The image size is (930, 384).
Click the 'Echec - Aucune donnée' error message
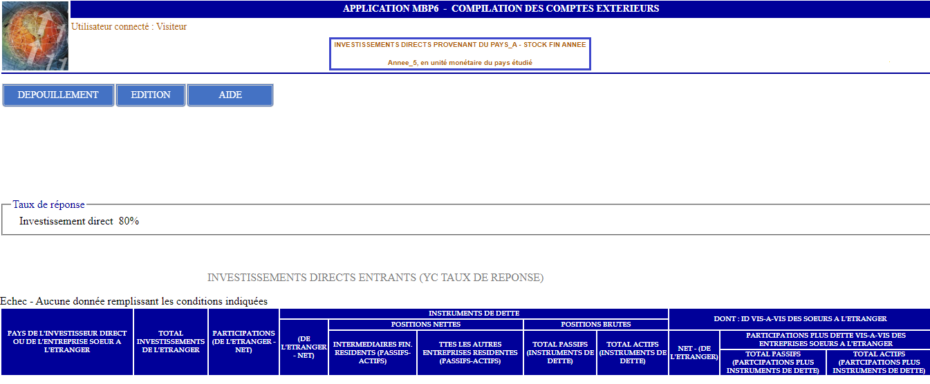(134, 301)
